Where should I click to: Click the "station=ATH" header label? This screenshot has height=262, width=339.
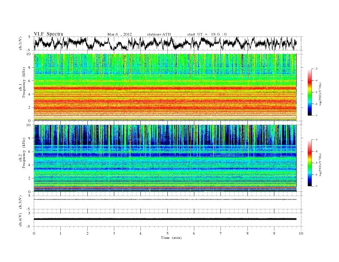[x=159, y=34]
